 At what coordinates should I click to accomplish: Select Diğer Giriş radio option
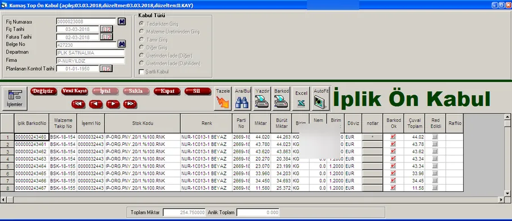142,47
